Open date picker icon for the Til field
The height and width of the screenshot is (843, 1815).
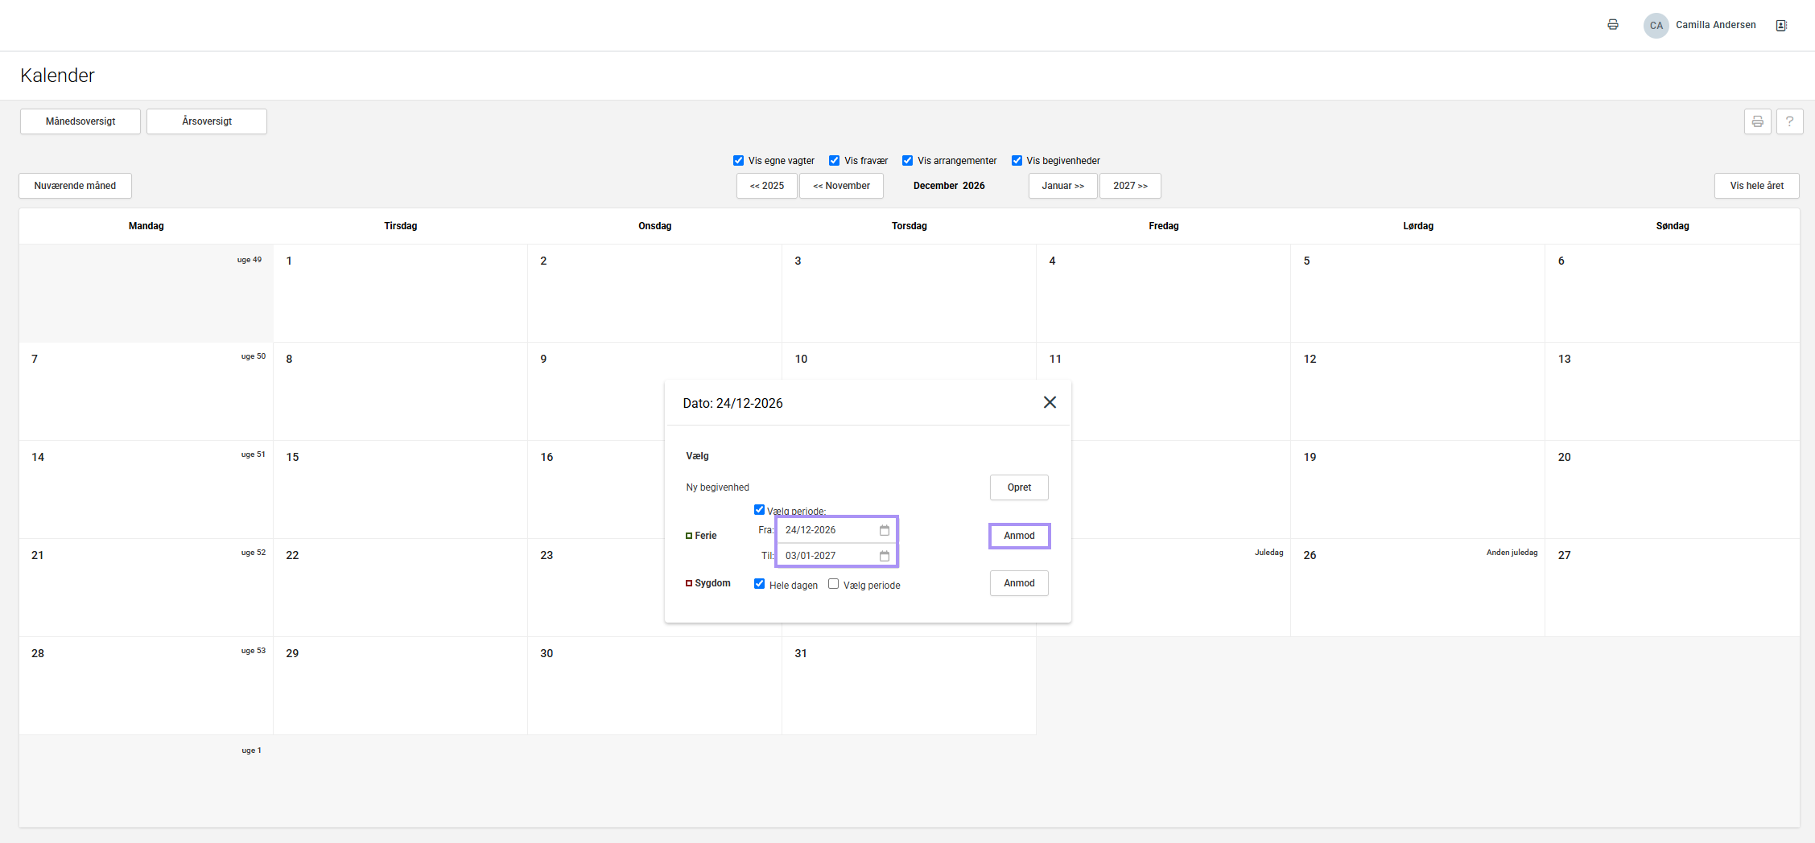coord(884,556)
